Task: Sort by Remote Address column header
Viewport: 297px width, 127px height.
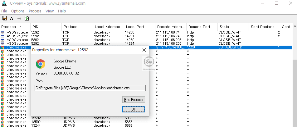Action: pos(171,27)
